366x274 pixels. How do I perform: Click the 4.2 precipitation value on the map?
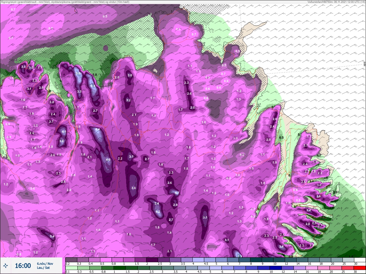(158, 212)
